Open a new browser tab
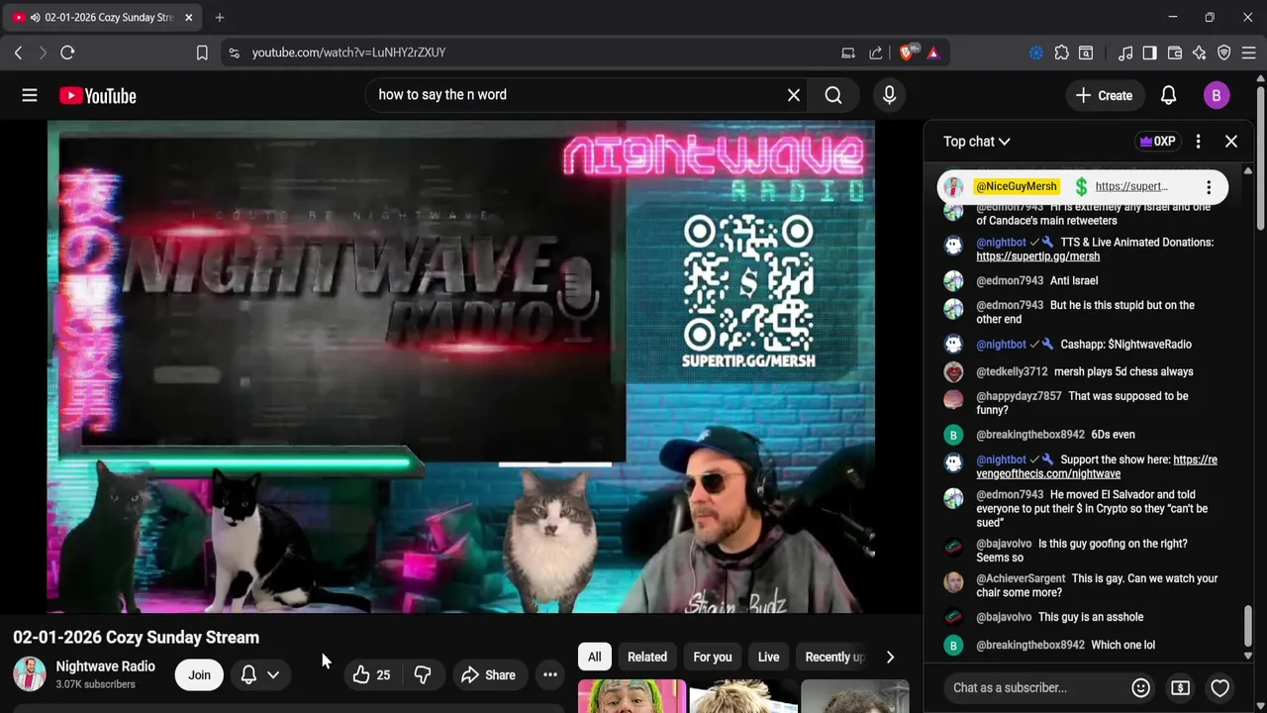The image size is (1267, 713). (x=220, y=17)
